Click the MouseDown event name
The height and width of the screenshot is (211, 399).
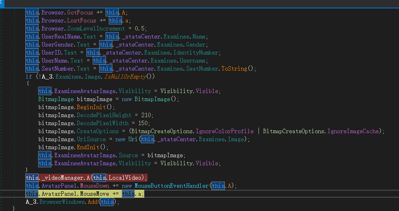tap(94, 186)
